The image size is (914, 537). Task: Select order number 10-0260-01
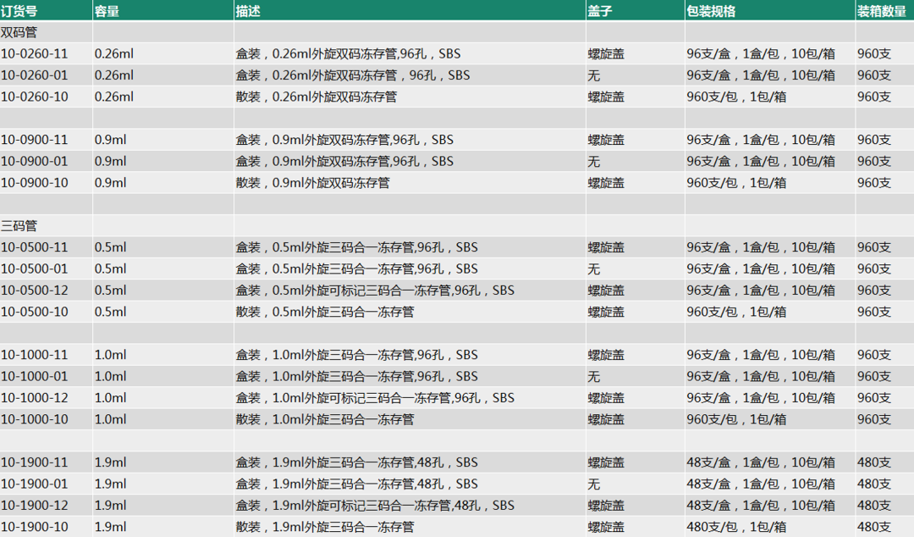click(x=35, y=75)
